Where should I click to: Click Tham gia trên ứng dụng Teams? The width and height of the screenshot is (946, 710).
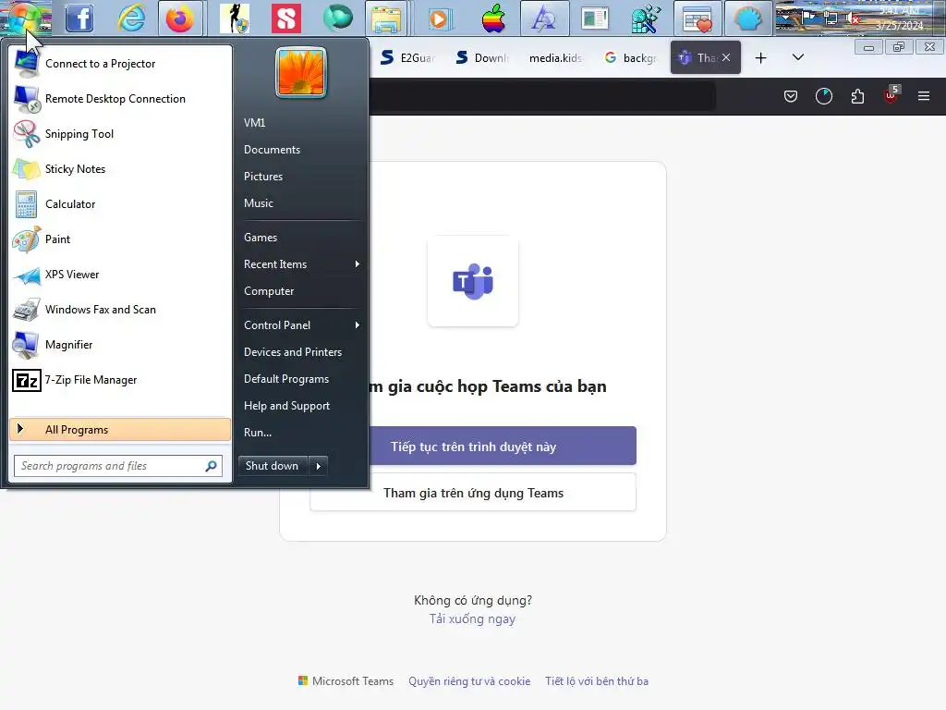473,493
